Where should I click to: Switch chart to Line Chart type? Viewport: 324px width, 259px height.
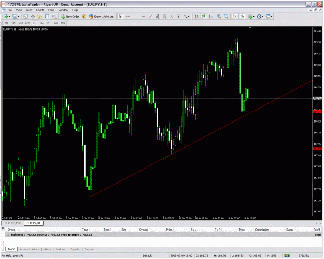(211, 17)
